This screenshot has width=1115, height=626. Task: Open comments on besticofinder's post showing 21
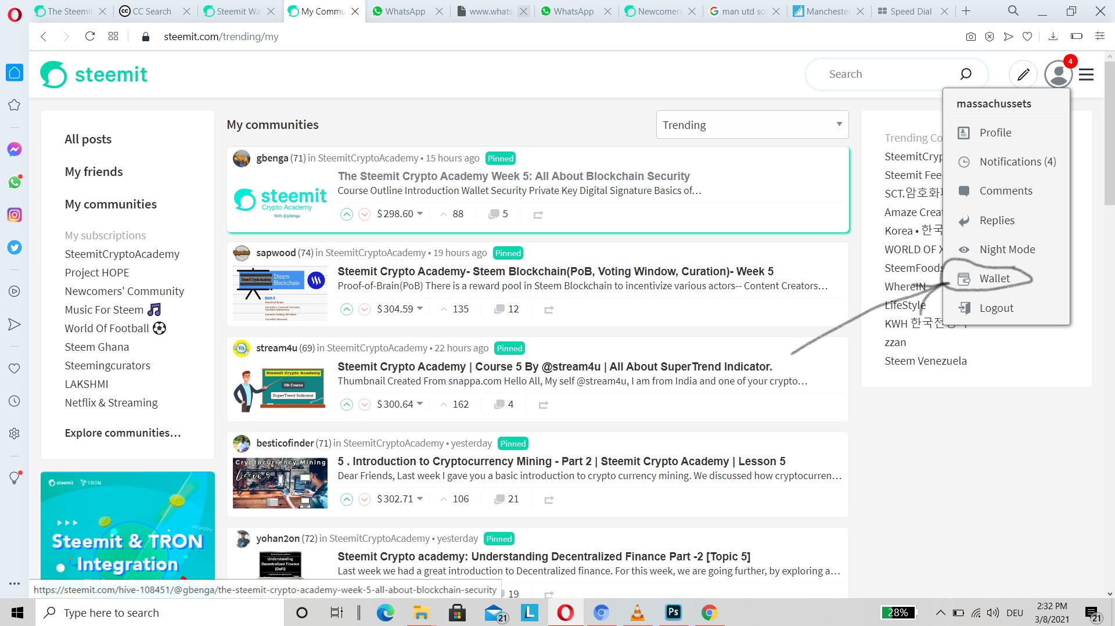point(506,499)
